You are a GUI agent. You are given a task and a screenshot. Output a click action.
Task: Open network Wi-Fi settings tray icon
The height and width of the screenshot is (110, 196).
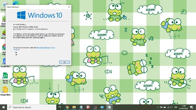[x=168, y=107]
